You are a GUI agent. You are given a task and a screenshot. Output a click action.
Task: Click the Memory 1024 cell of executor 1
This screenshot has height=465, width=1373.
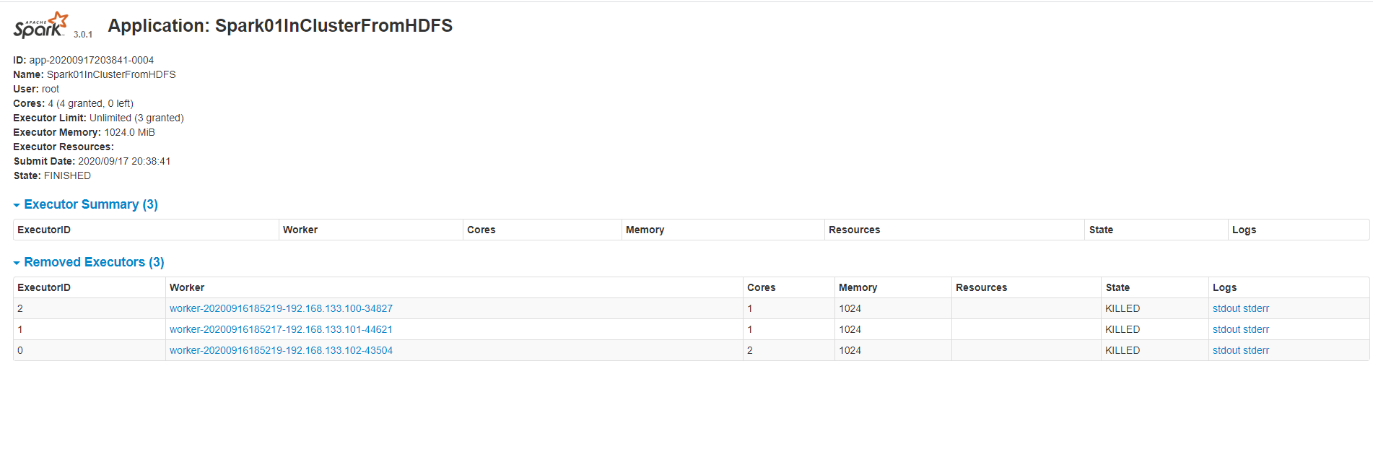coord(893,329)
